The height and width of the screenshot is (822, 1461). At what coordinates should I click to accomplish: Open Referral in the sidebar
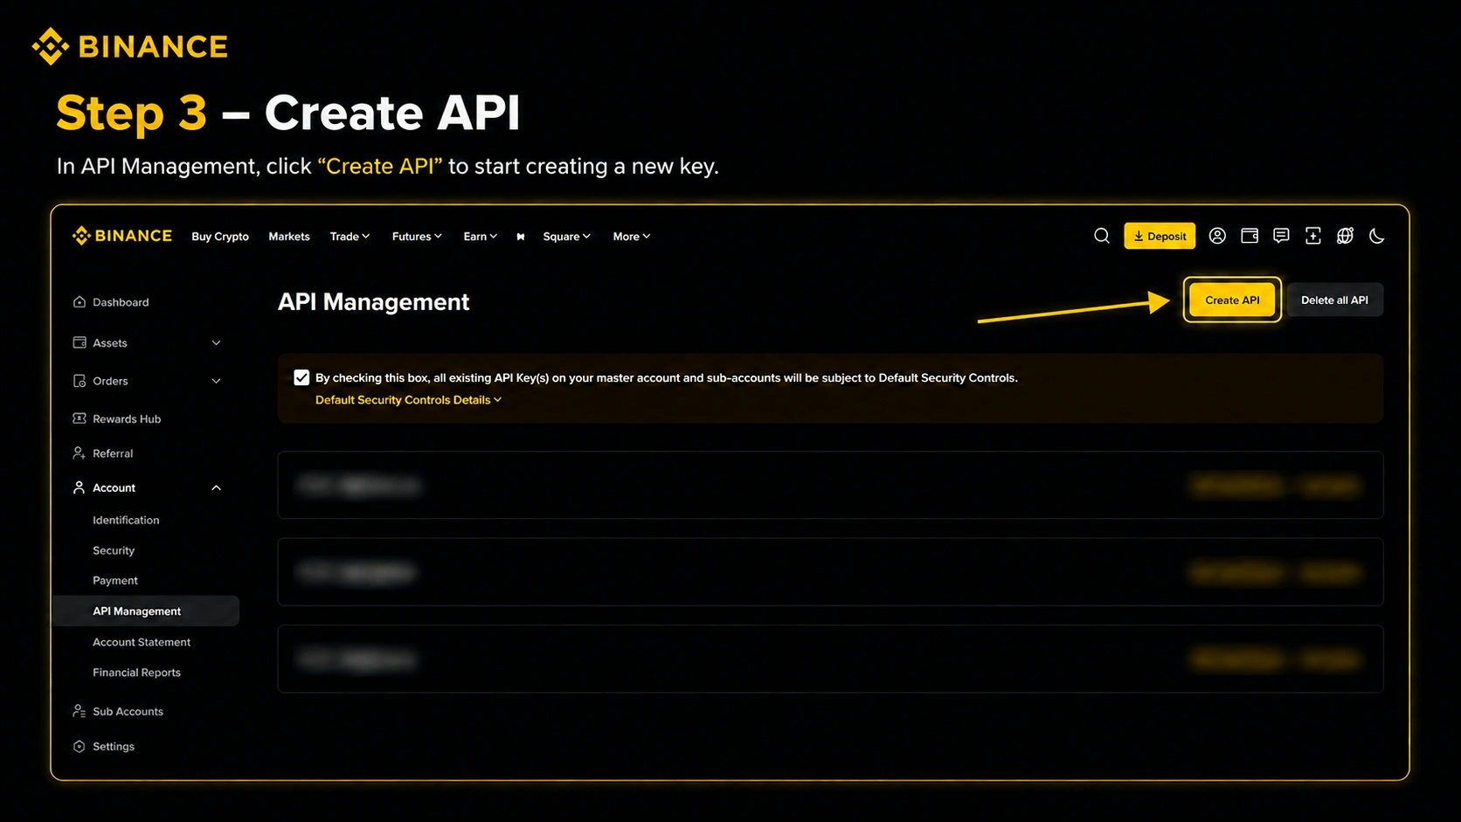point(113,453)
